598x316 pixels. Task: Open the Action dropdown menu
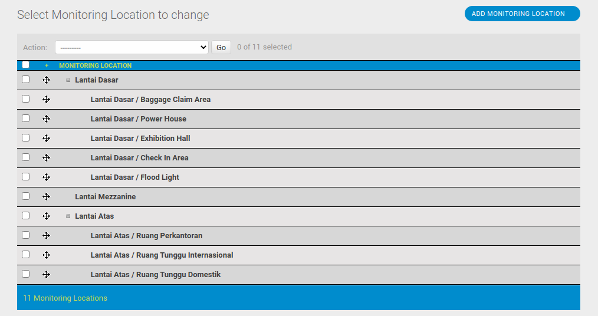(132, 47)
